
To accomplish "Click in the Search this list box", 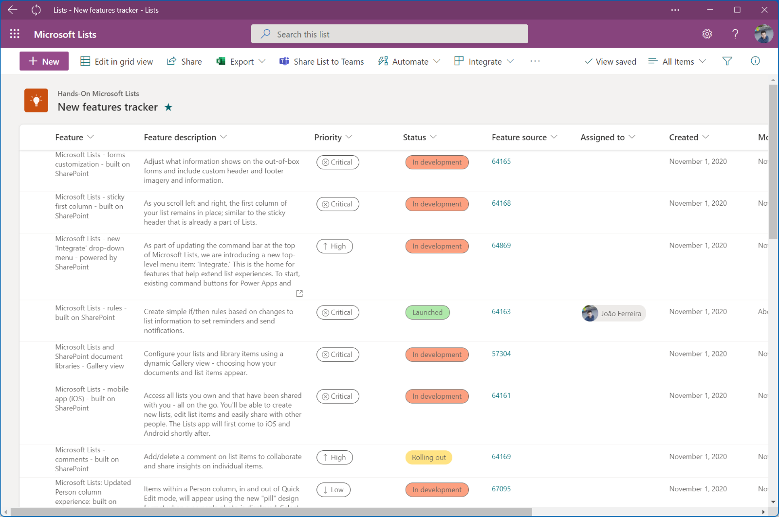I will [389, 34].
